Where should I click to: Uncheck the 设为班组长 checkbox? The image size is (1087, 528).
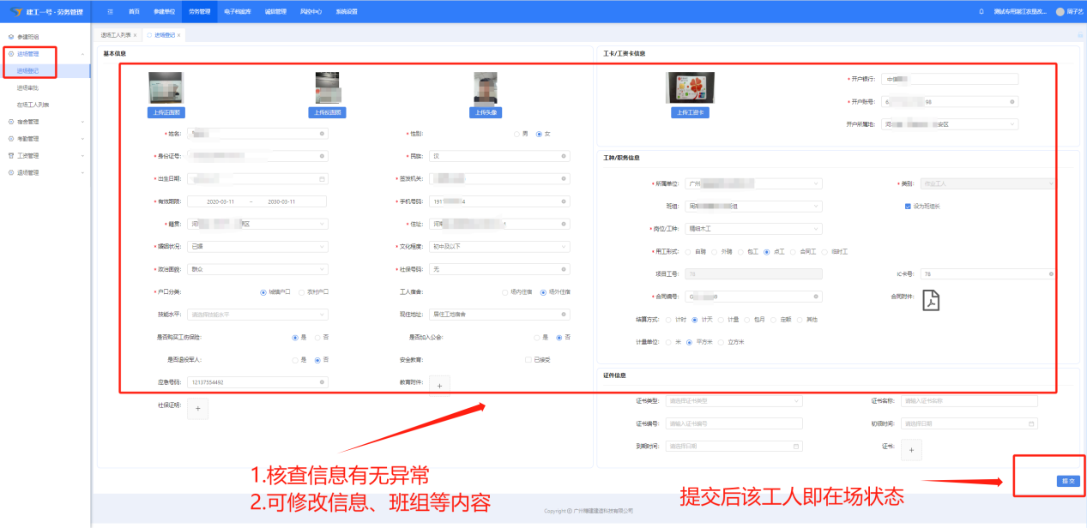908,207
